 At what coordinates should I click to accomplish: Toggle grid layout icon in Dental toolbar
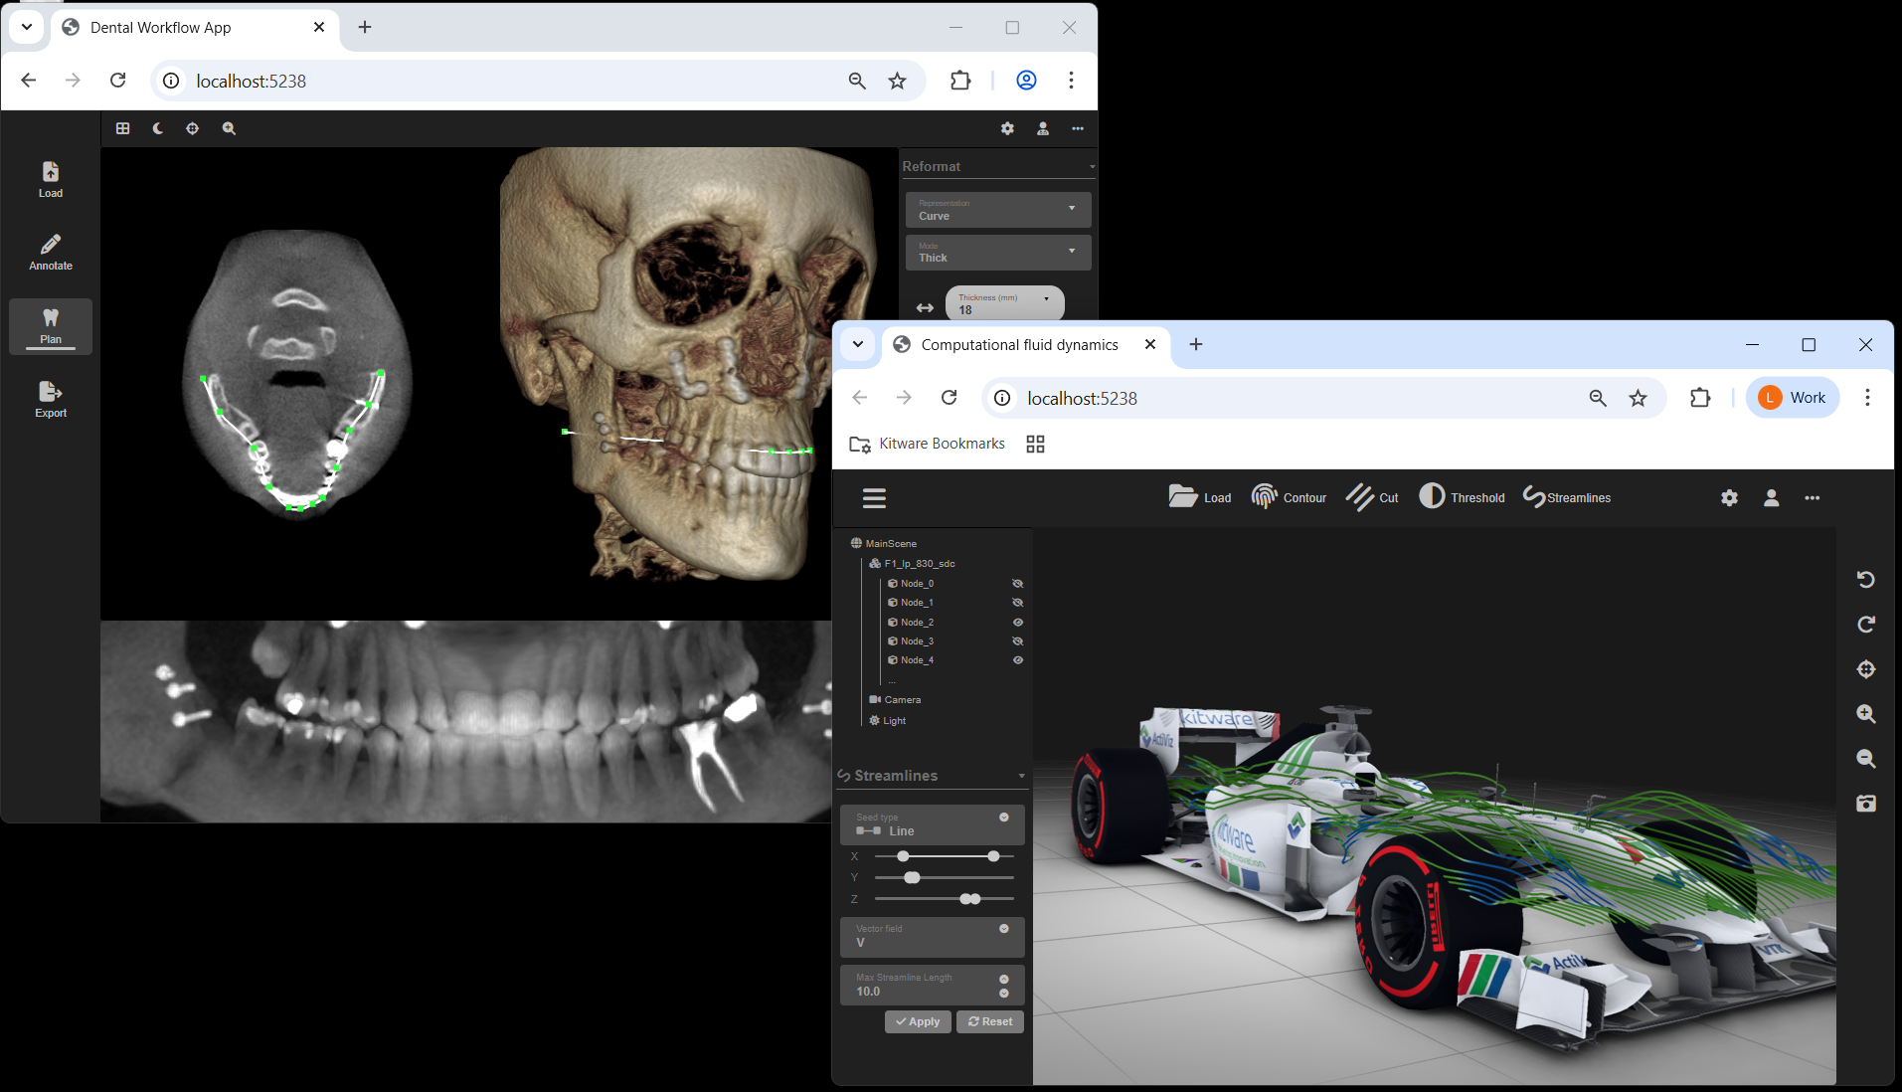pyautogui.click(x=123, y=128)
